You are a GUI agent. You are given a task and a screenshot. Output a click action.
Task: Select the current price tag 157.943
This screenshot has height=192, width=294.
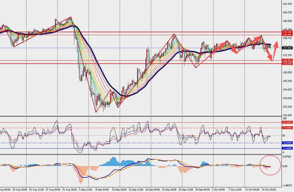coord(287,48)
